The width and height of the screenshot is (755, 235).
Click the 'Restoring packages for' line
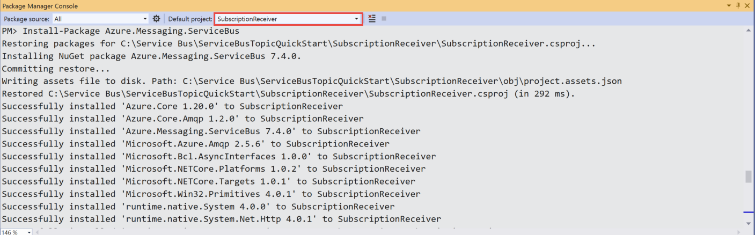299,43
